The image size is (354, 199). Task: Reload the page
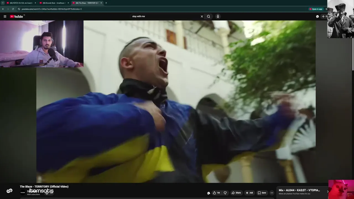click(13, 9)
